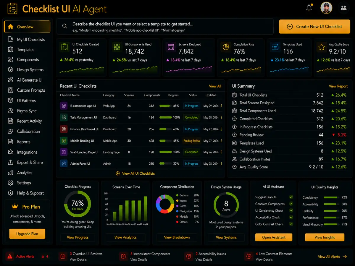This screenshot has height=266, width=355.
Task: Click the search magnifier icon
Action: pyautogui.click(x=64, y=26)
